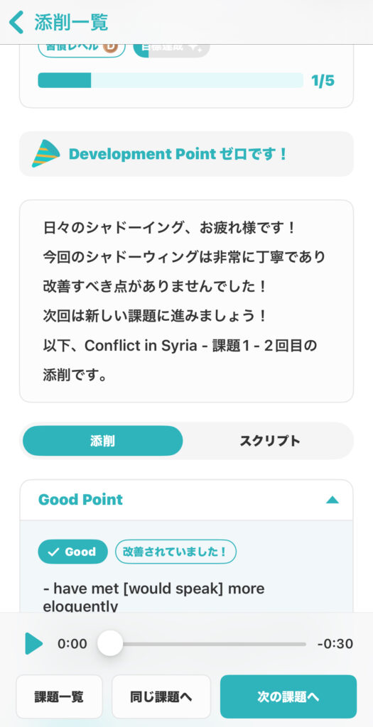Click the audio seek slider knob

pyautogui.click(x=110, y=643)
